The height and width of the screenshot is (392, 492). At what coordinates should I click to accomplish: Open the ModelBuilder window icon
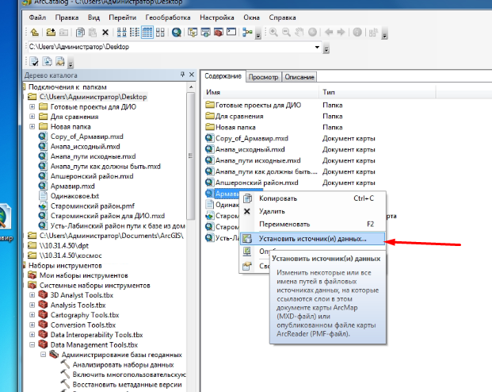[247, 32]
